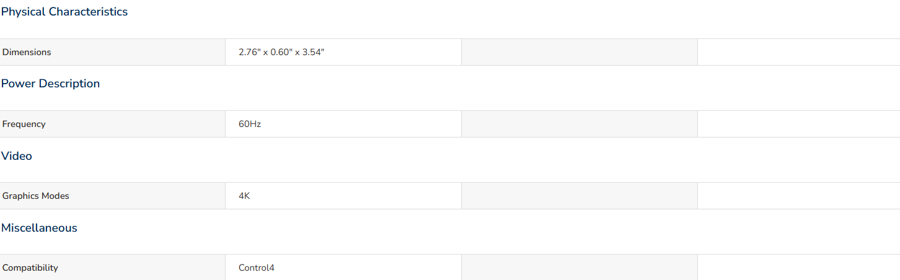Select the Compatibility row label

pos(30,268)
